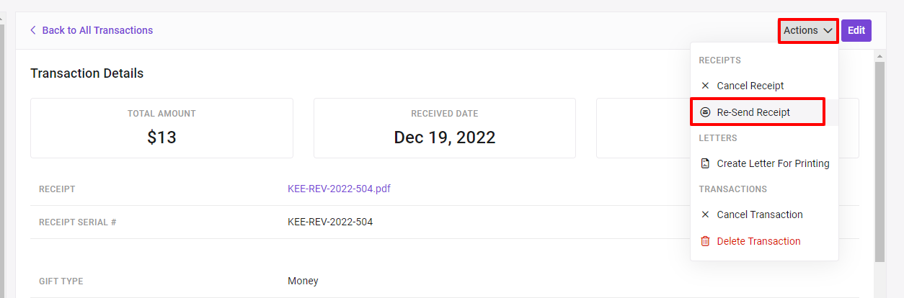The width and height of the screenshot is (904, 298).
Task: Click the back arrow chevron icon
Action: [33, 30]
